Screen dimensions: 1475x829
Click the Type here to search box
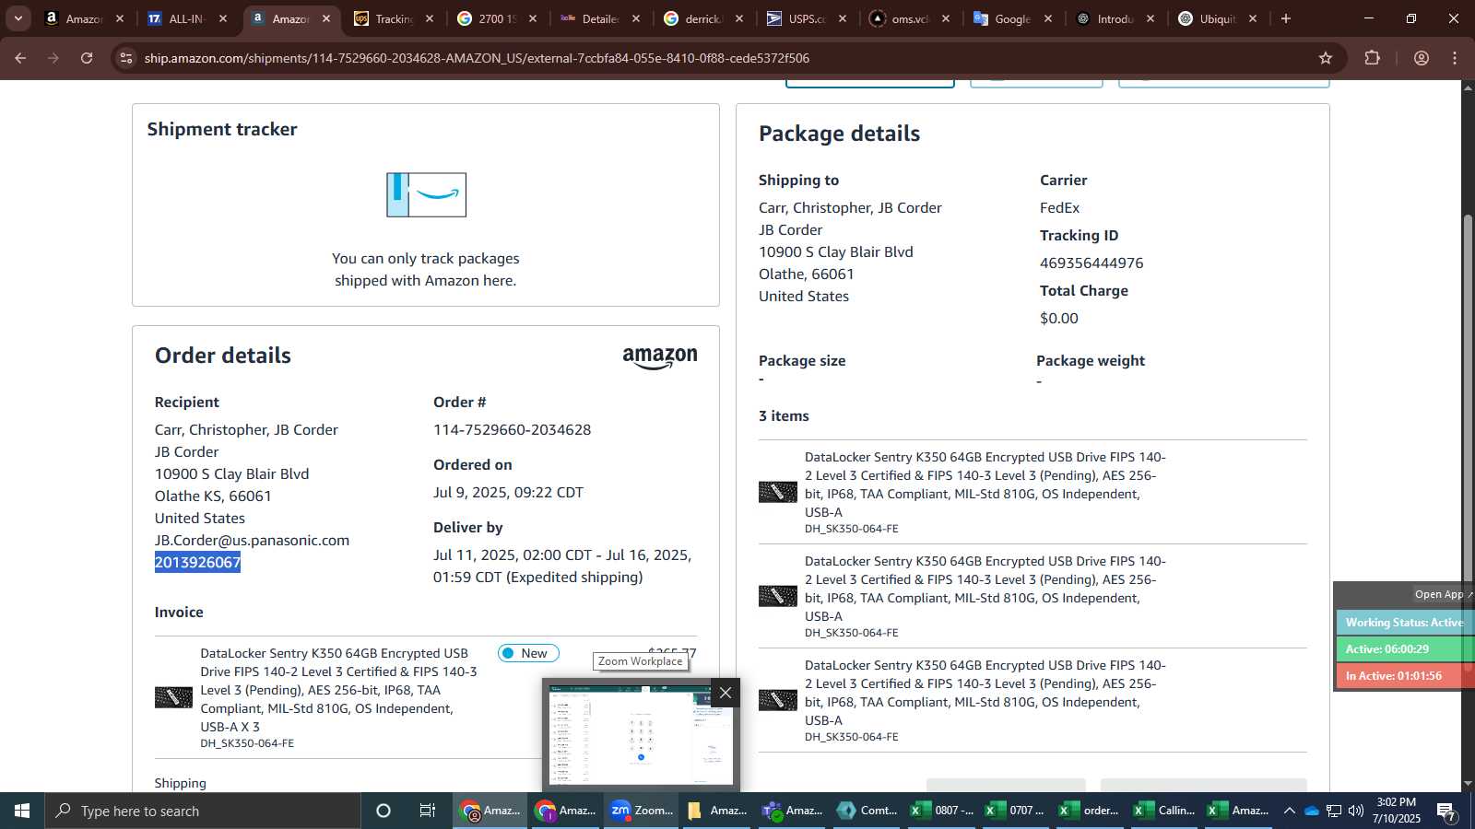tap(203, 811)
